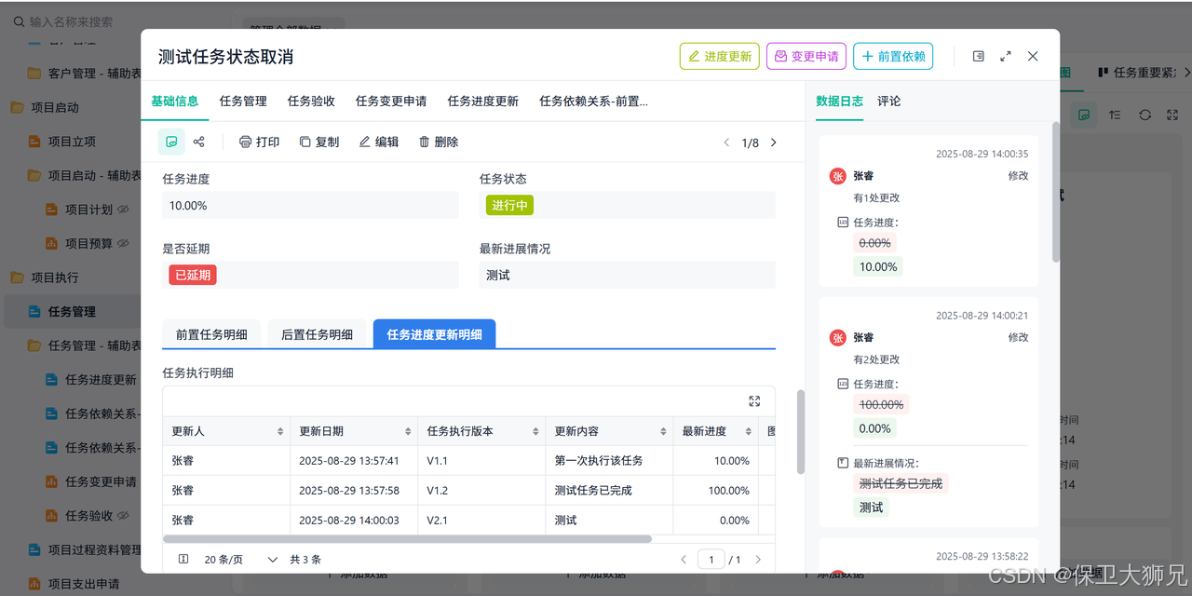Click the 最新进展情况 field showing 测试
The width and height of the screenshot is (1192, 596).
coord(628,275)
